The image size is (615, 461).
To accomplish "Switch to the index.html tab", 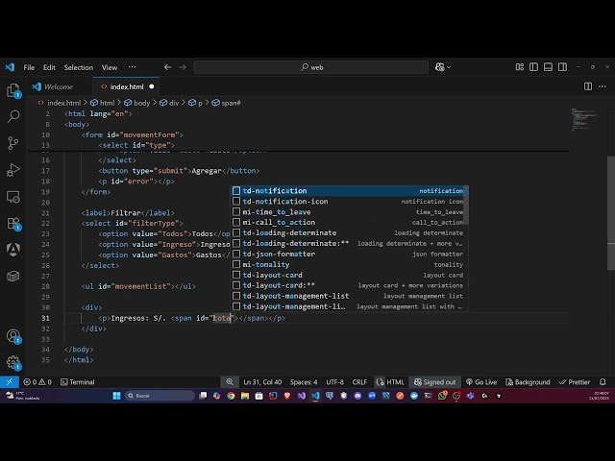I will tap(127, 86).
